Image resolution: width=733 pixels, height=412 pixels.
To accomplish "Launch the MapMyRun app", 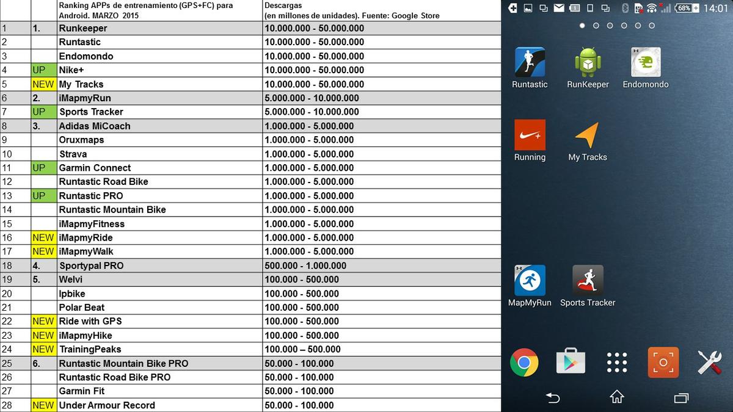I will tap(530, 281).
